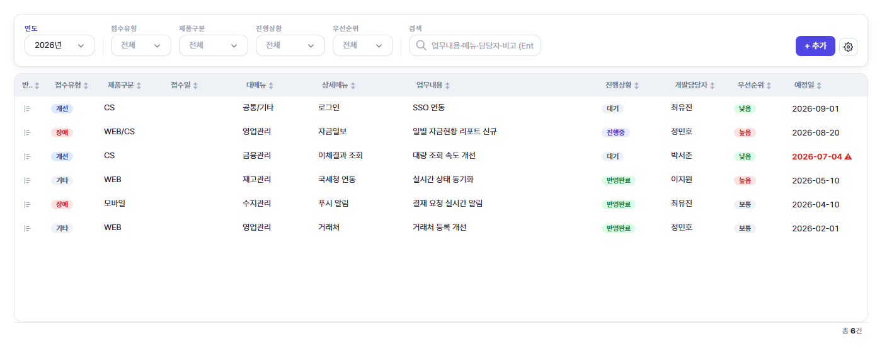The width and height of the screenshot is (882, 353).
Task: Sort by 업무내용 column header
Action: [x=433, y=85]
